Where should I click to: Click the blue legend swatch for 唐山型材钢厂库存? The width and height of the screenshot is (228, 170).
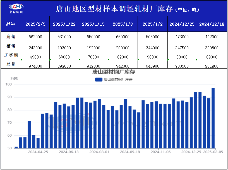click(x=99, y=79)
